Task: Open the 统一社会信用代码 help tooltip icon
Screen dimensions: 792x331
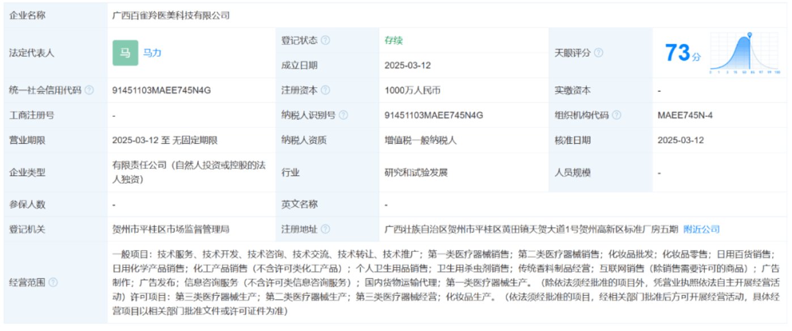Action: [89, 90]
